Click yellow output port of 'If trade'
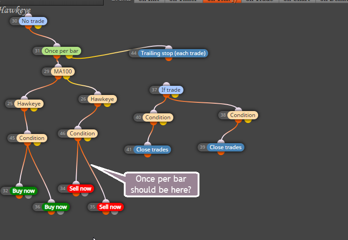 coord(175,95)
